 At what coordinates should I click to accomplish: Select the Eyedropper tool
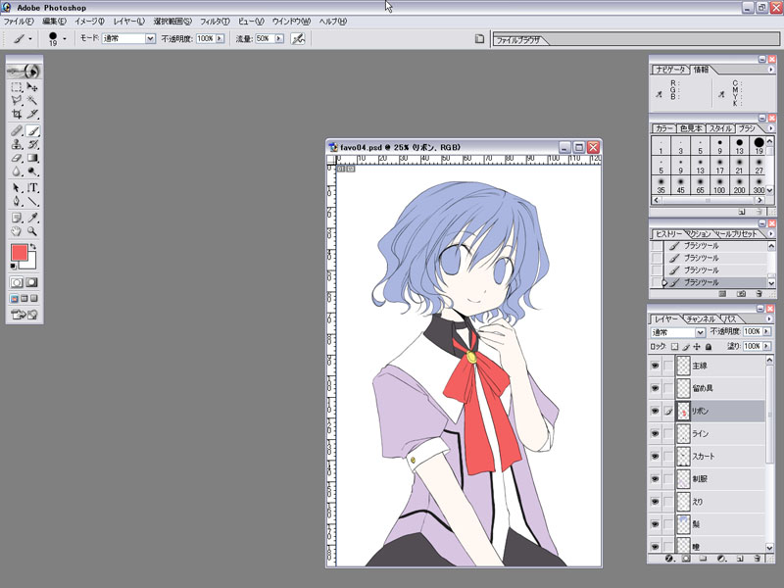(32, 218)
